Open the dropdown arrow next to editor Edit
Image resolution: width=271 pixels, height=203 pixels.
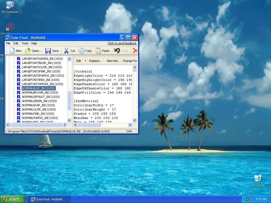(85, 61)
